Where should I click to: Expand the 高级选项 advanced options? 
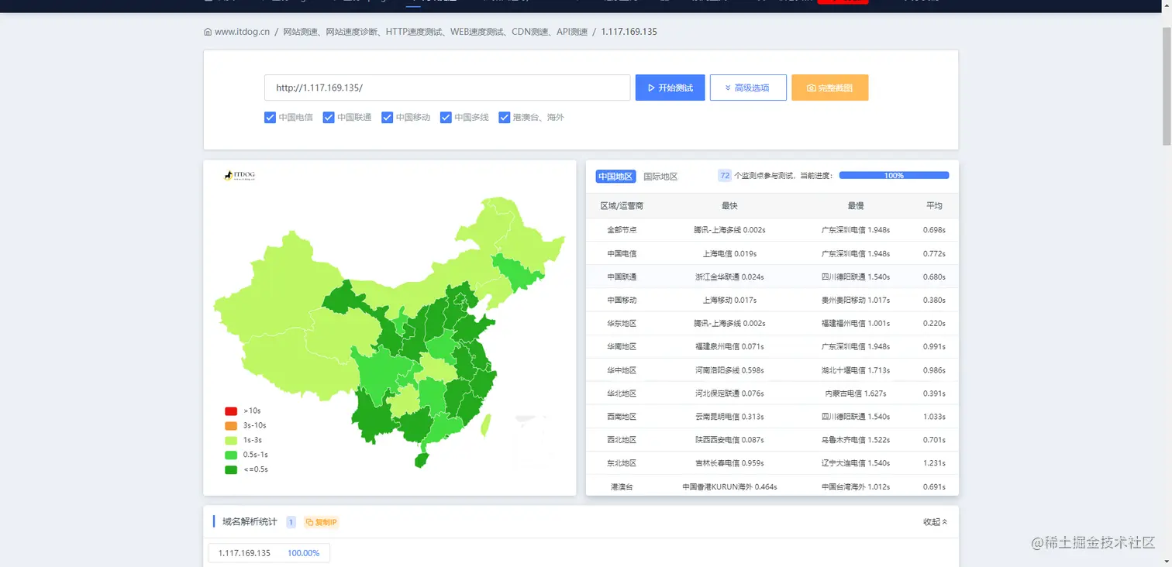coord(748,88)
